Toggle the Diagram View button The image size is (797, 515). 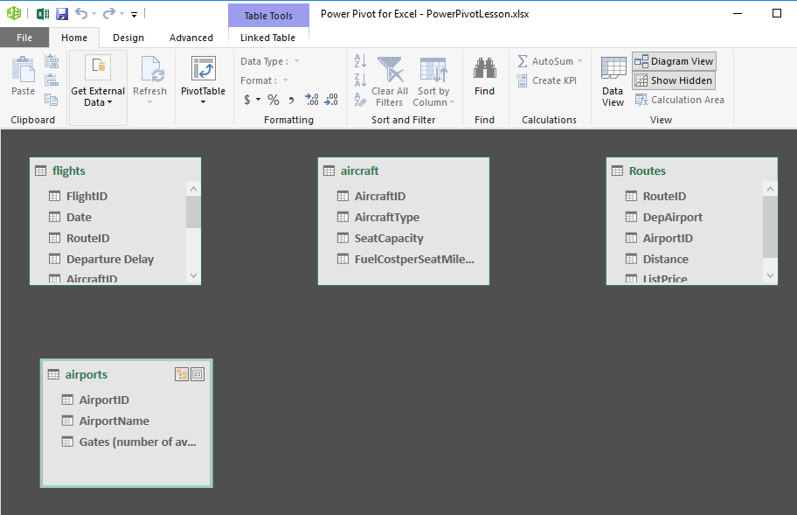(674, 61)
